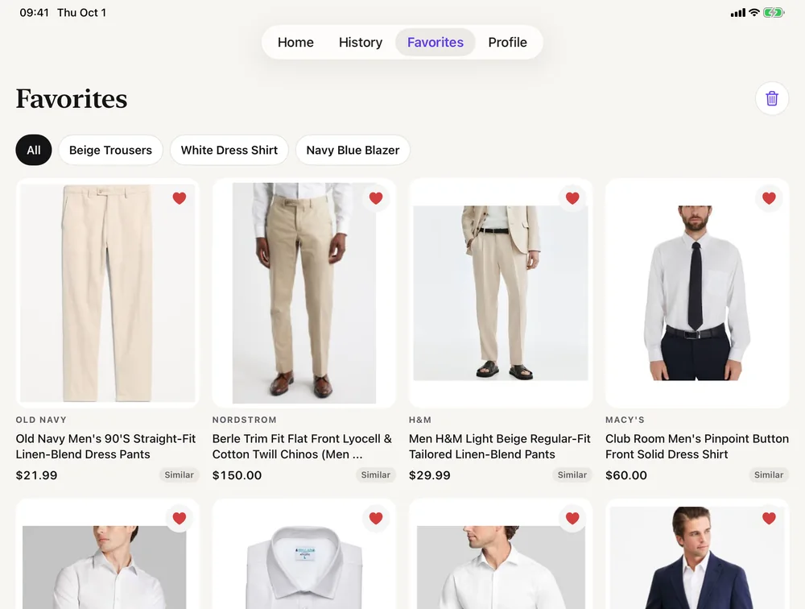Click the $29.99 price
This screenshot has height=609, width=805.
pyautogui.click(x=430, y=475)
